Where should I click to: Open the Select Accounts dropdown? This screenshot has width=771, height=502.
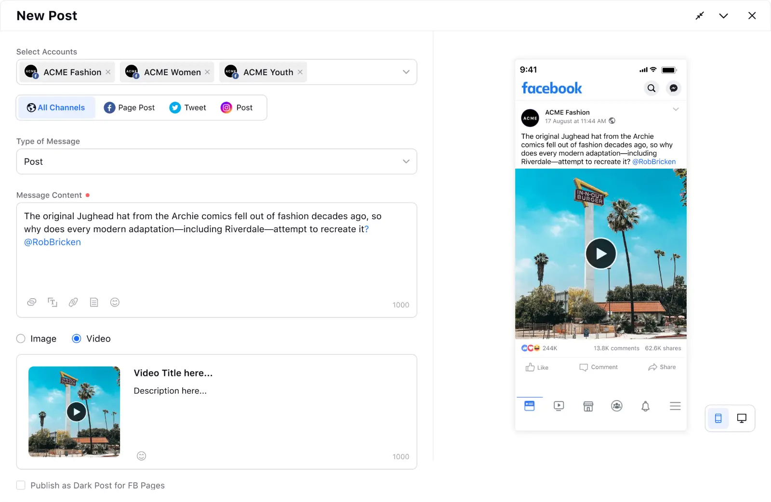coord(405,72)
